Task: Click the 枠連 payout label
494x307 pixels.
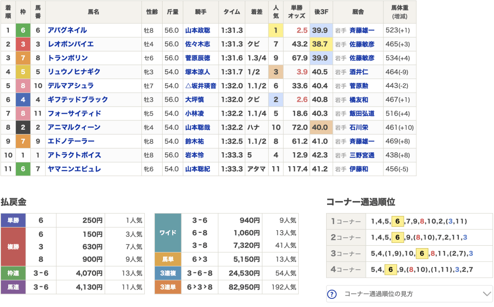Action: tap(13, 273)
